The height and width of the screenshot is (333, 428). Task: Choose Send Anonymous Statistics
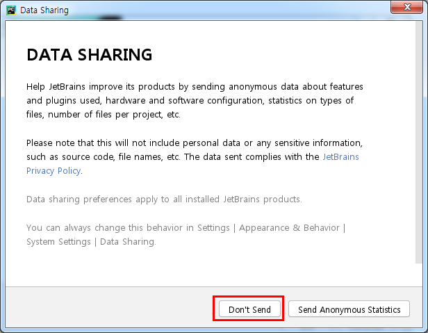pyautogui.click(x=349, y=309)
